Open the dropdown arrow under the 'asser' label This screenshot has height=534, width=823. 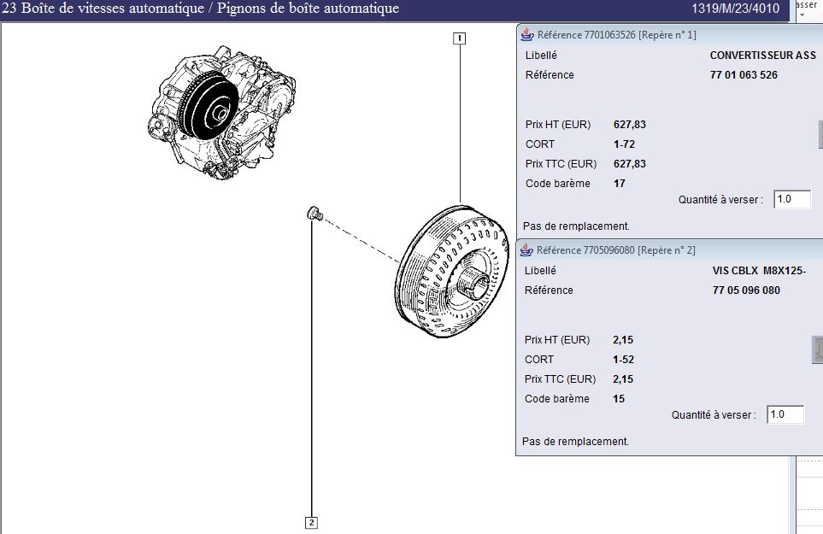[802, 15]
